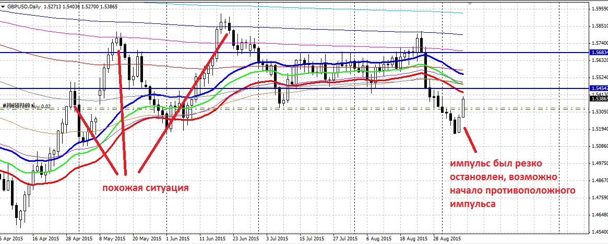Click the 20 May 2015 date label

pos(146,239)
